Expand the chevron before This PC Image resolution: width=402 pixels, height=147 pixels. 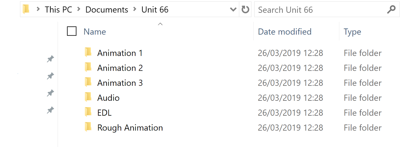tap(38, 9)
